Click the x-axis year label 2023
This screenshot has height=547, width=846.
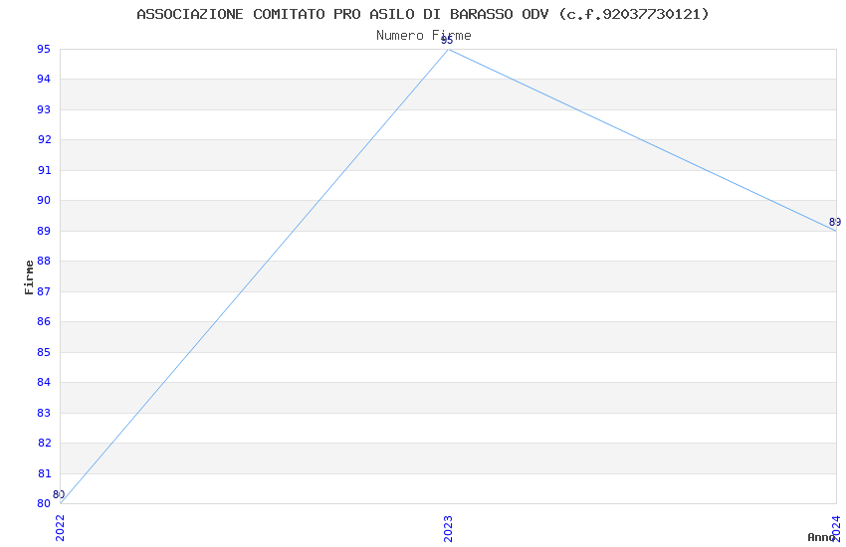point(448,528)
